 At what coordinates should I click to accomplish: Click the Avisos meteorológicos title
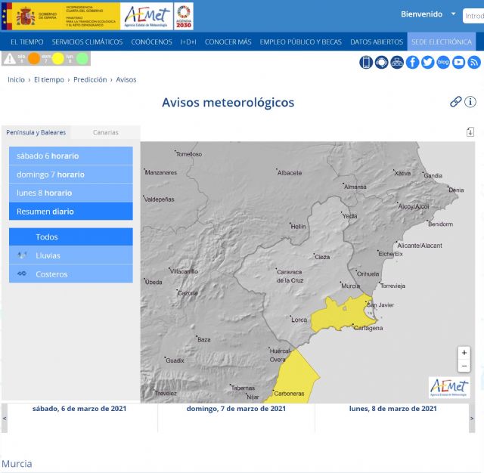(228, 102)
